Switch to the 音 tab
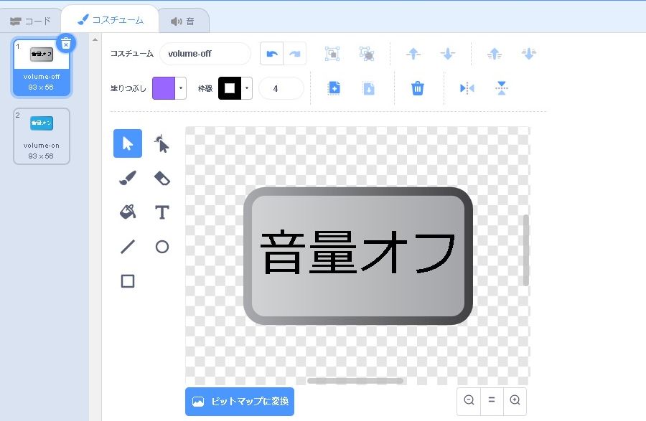Screen dimensions: 646x421 click(x=183, y=21)
